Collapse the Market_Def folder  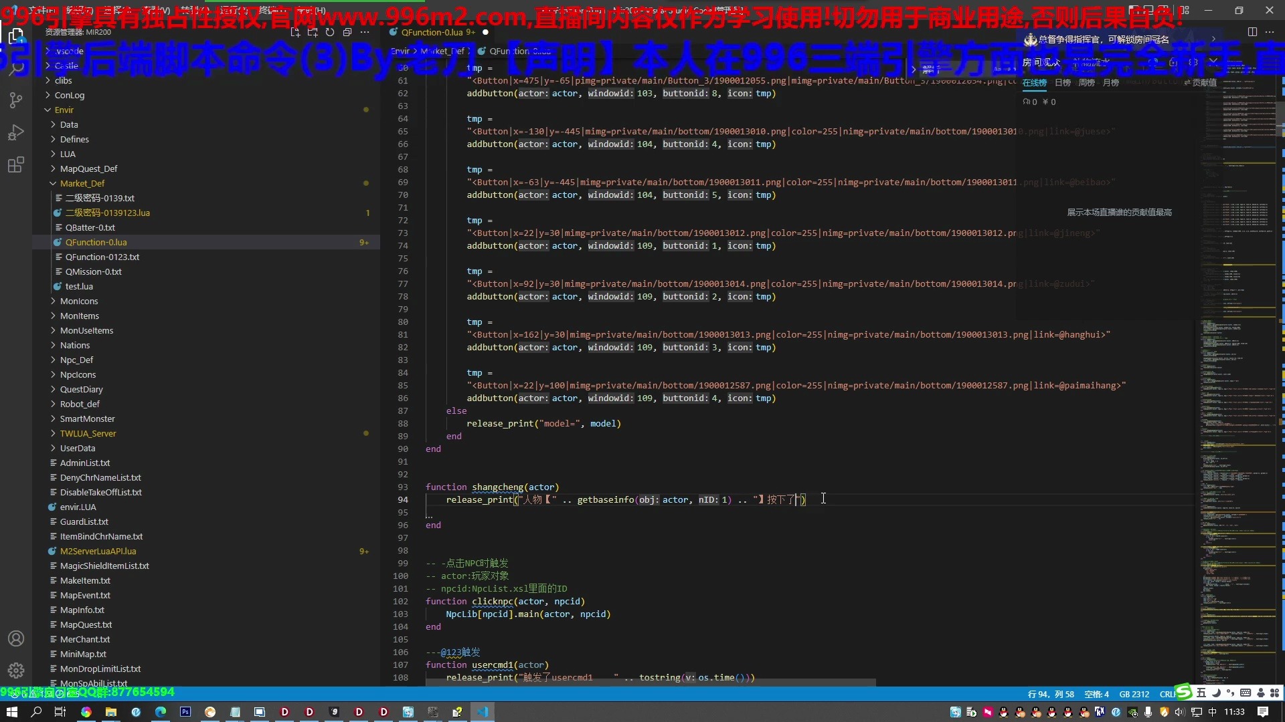tap(82, 183)
